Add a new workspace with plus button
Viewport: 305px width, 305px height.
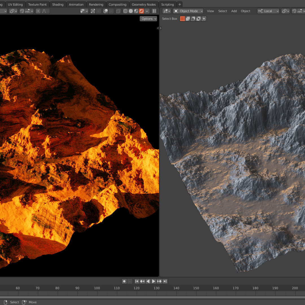(180, 4)
